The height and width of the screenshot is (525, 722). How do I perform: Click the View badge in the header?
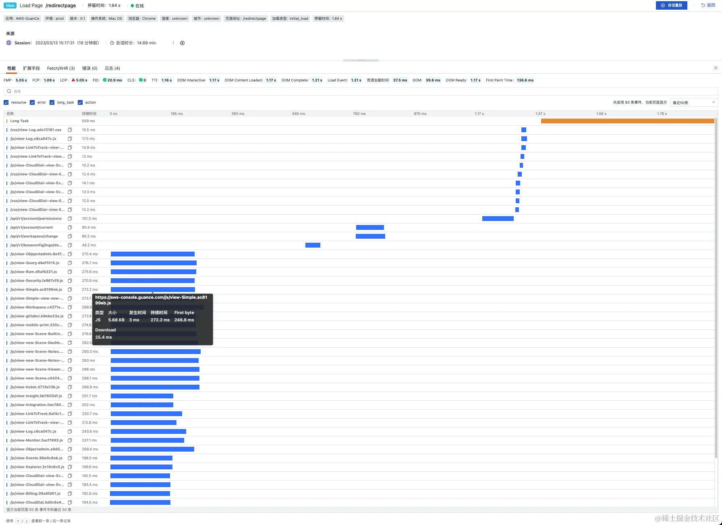pyautogui.click(x=10, y=6)
